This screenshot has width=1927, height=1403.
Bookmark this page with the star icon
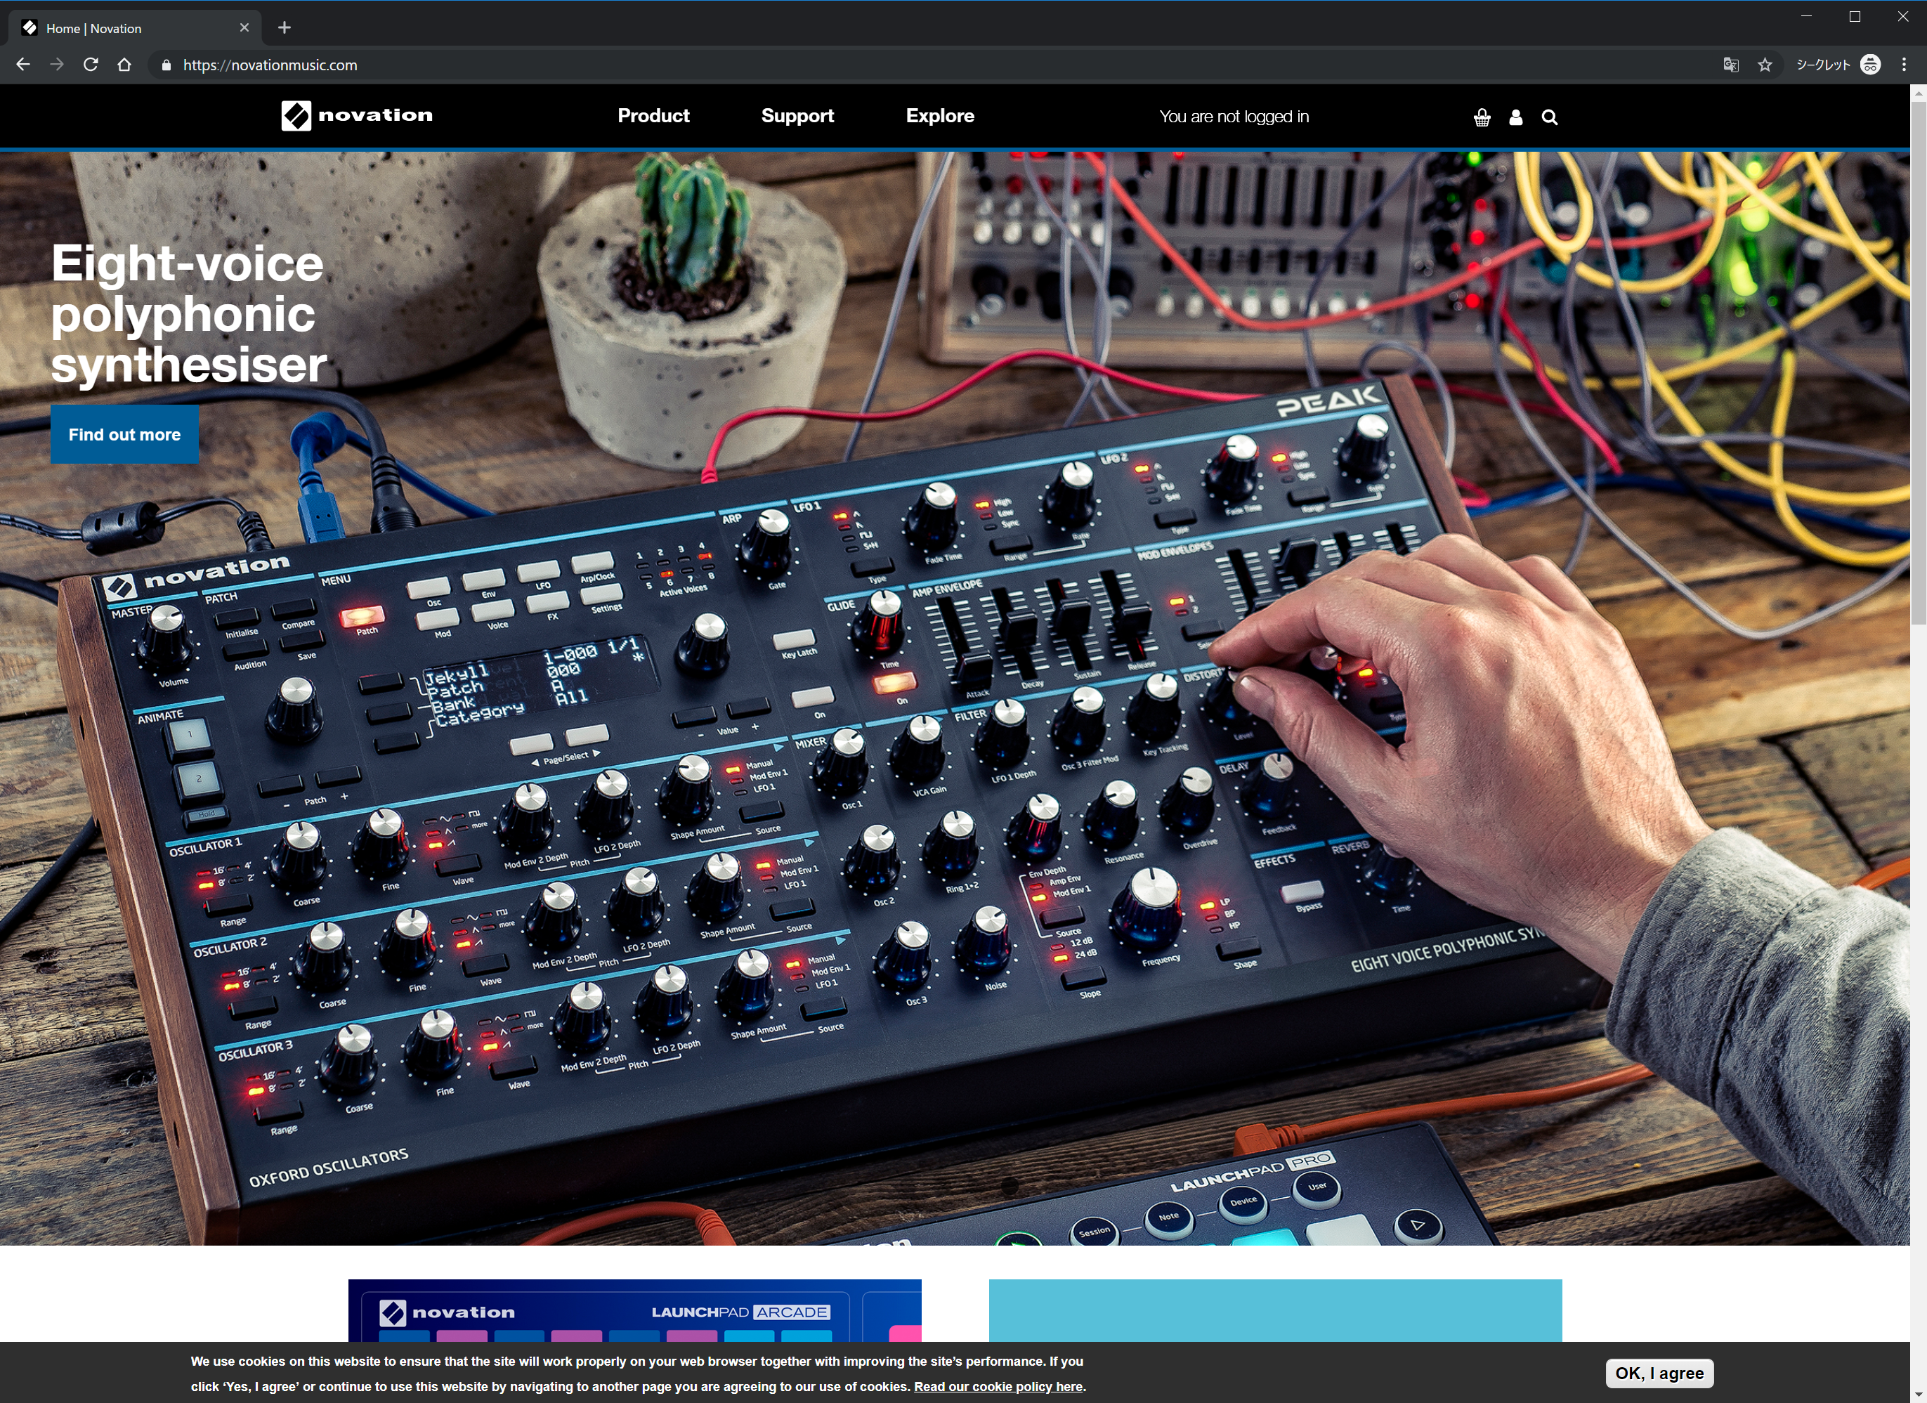[1765, 65]
